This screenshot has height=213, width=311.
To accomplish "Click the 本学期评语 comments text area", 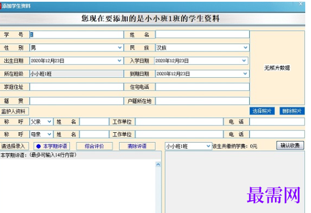I will click(78, 187).
